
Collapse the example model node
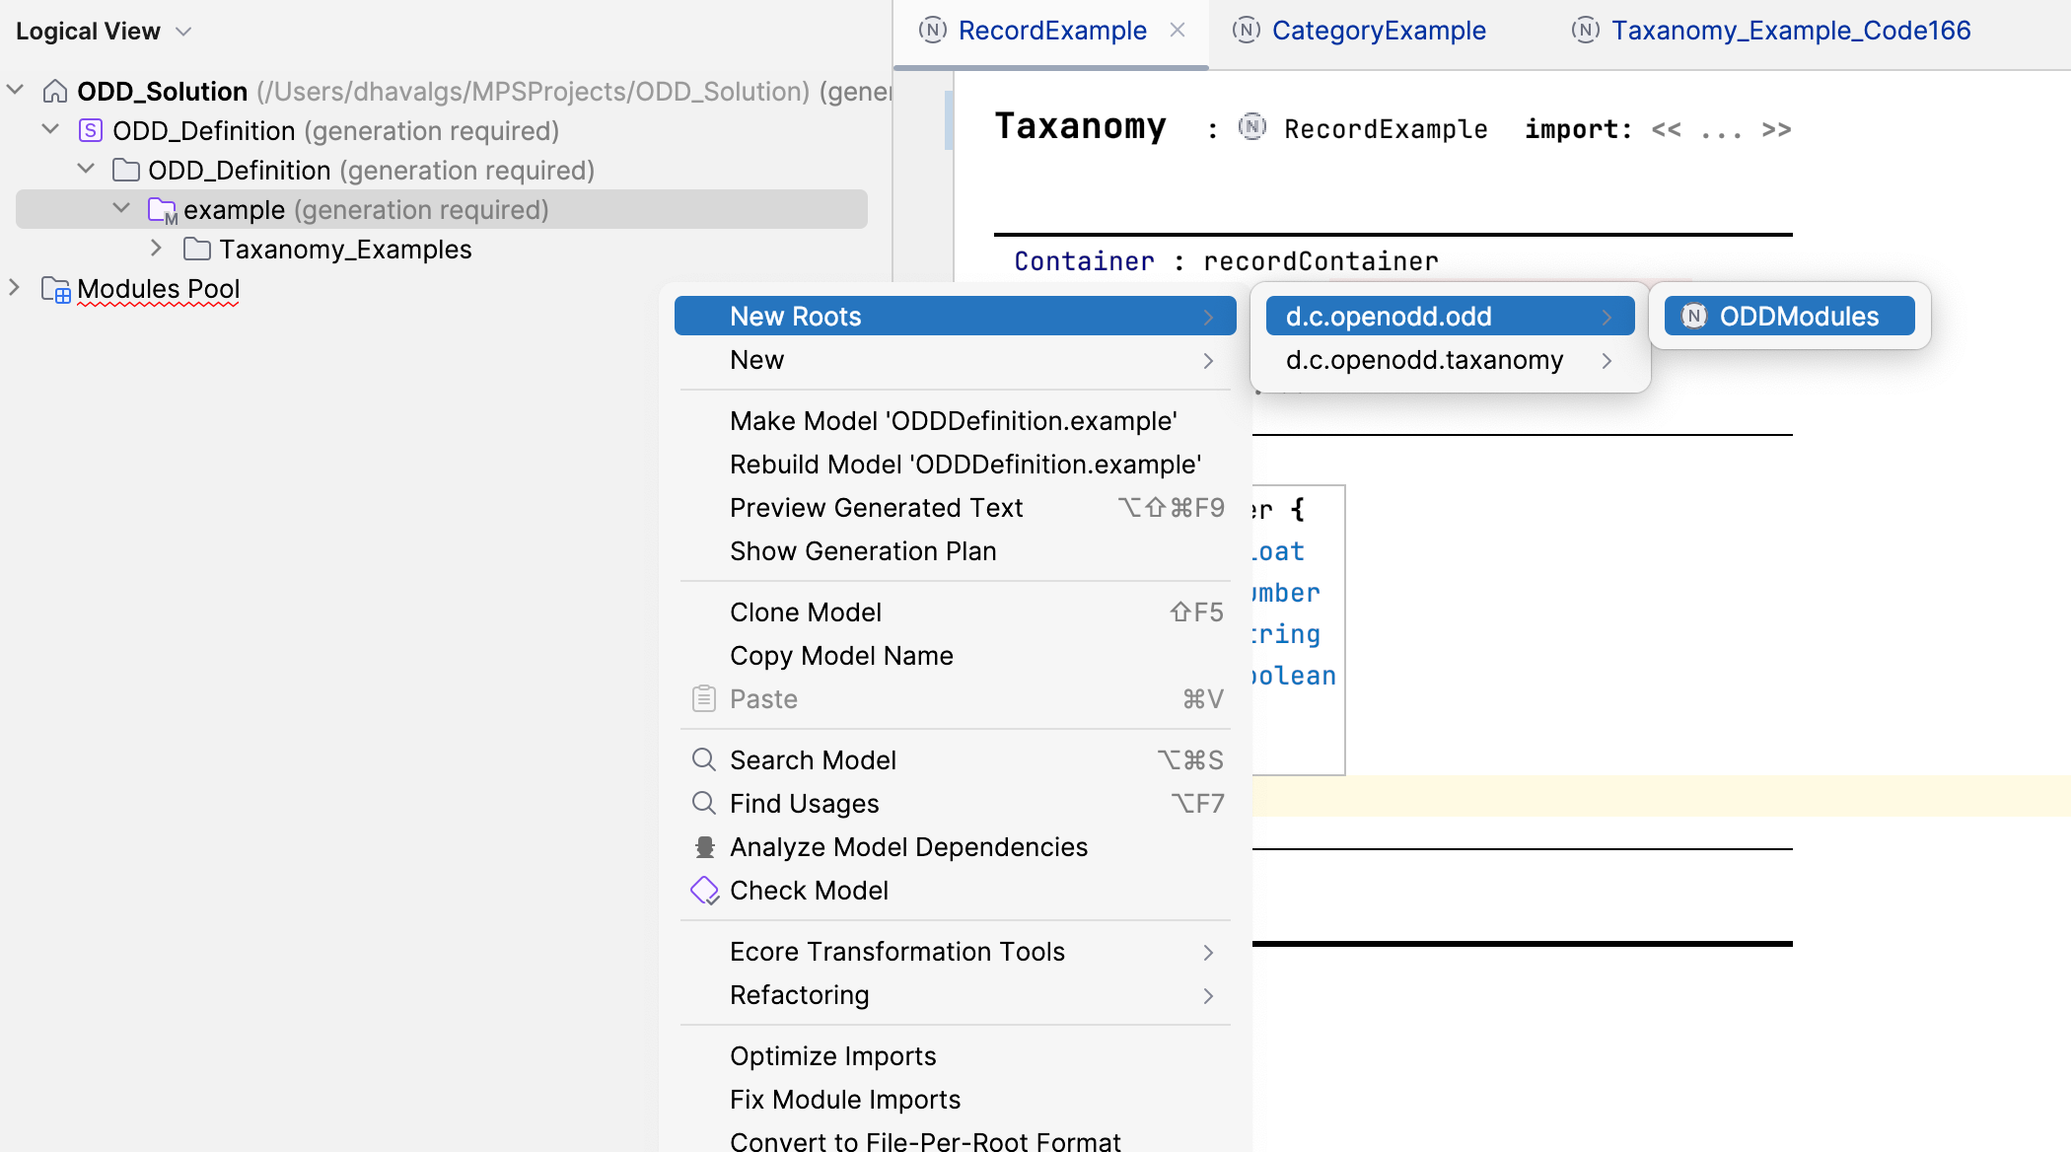pyautogui.click(x=121, y=209)
